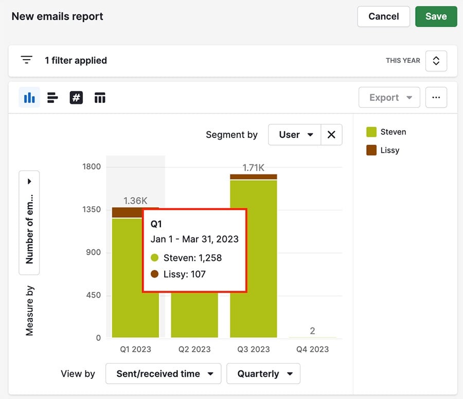Save the new emails report
Image resolution: width=463 pixels, height=399 pixels.
click(x=436, y=16)
